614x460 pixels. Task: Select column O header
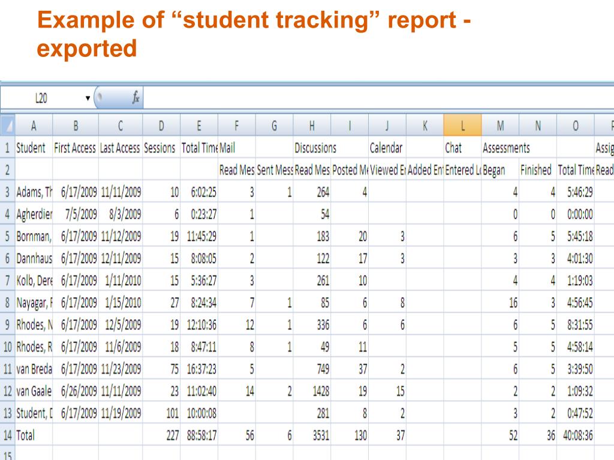pos(575,126)
